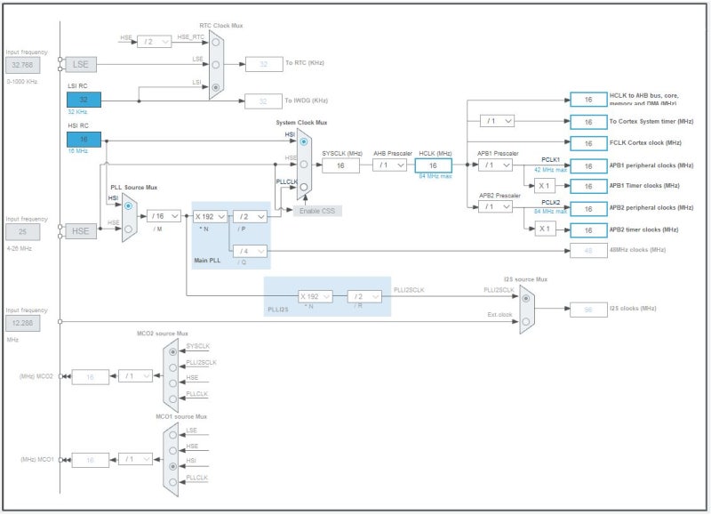711x515 pixels.
Task: Click To RTC (KHz) value box
Action: point(264,64)
